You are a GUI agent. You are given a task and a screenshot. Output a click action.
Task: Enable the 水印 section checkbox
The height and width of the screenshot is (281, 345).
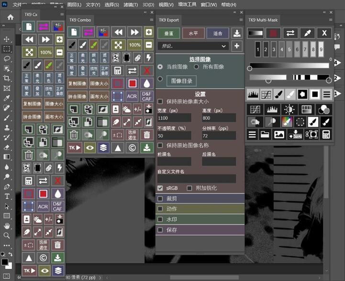coord(160,219)
